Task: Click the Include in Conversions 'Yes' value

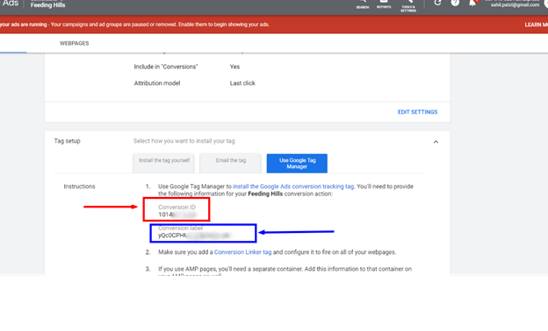Action: click(x=234, y=67)
